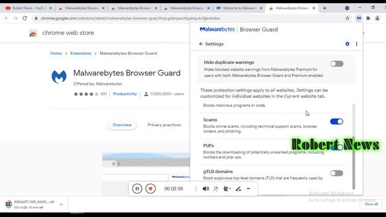The width and height of the screenshot is (386, 217).
Task: Go back from Settings using arrow
Action: 201,44
